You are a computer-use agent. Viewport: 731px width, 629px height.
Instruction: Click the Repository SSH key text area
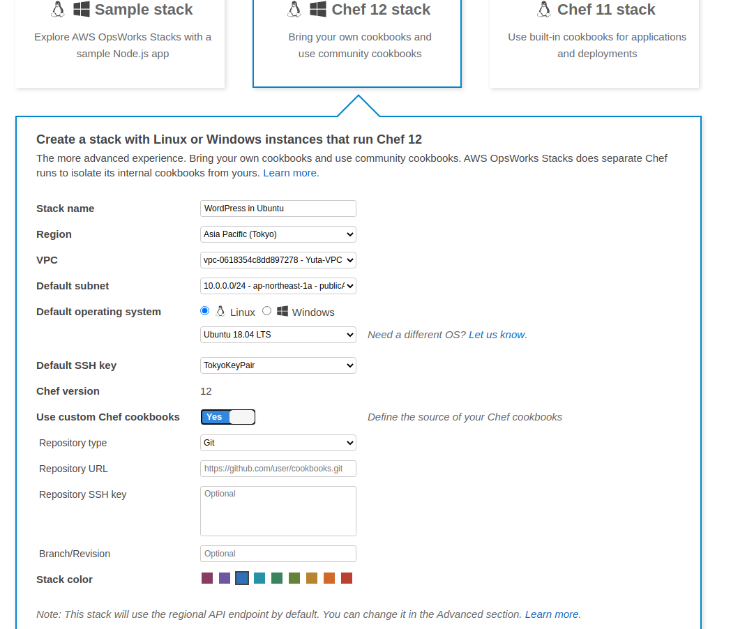(x=278, y=511)
